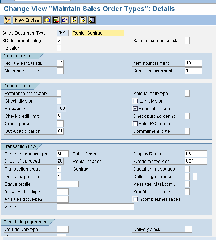This screenshot has width=216, height=240.
Task: Click the Status profile field
Action: [x=68, y=184]
